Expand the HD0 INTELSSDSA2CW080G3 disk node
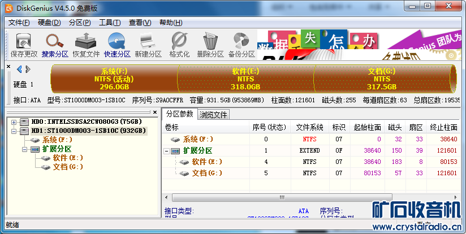This screenshot has height=234, width=466. 14,122
